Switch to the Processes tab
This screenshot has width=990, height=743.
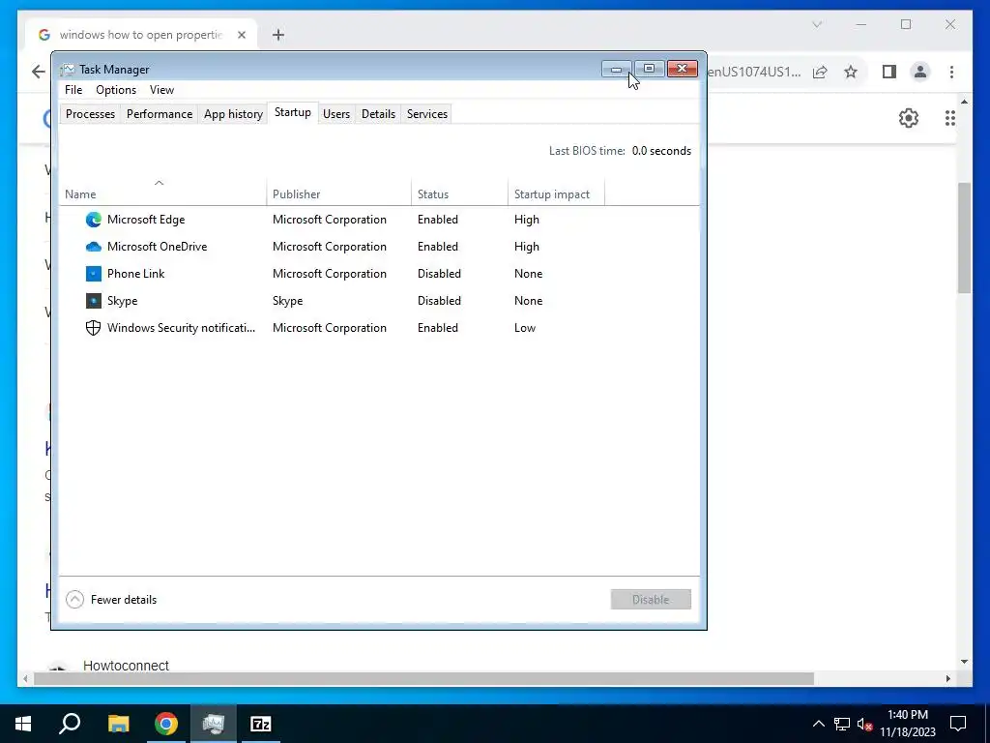click(90, 114)
